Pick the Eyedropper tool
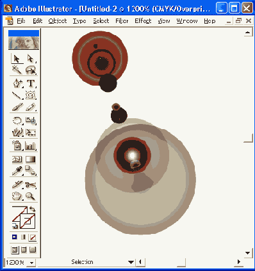The height and width of the screenshot is (271, 255). 17,171
